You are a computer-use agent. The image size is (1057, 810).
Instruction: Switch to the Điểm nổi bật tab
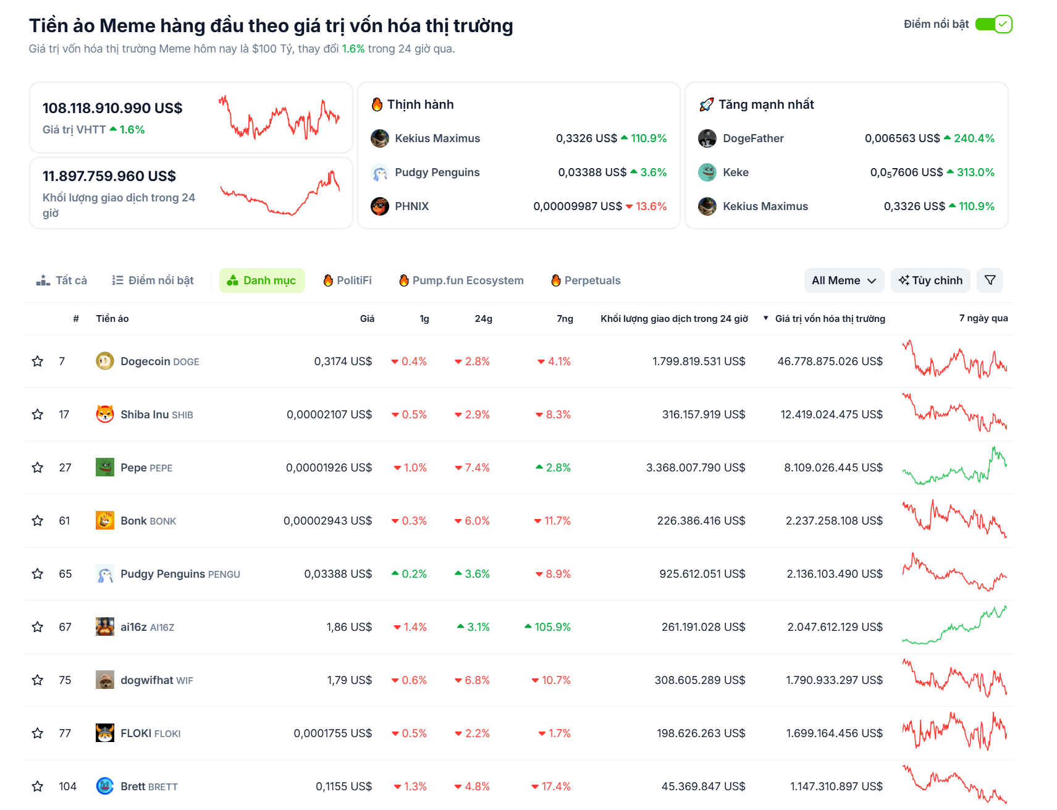coord(153,281)
